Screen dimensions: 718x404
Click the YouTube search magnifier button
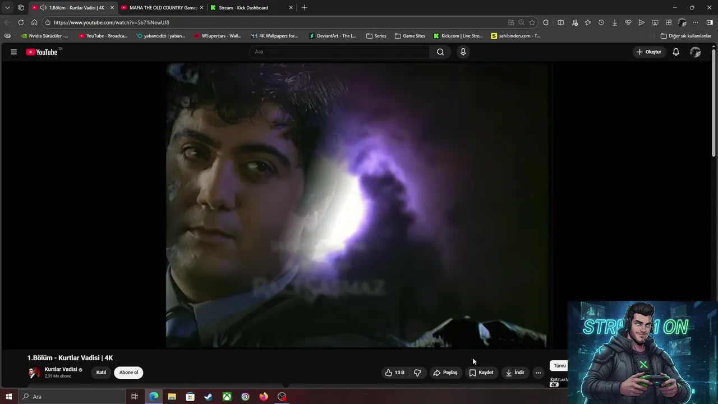coord(440,52)
